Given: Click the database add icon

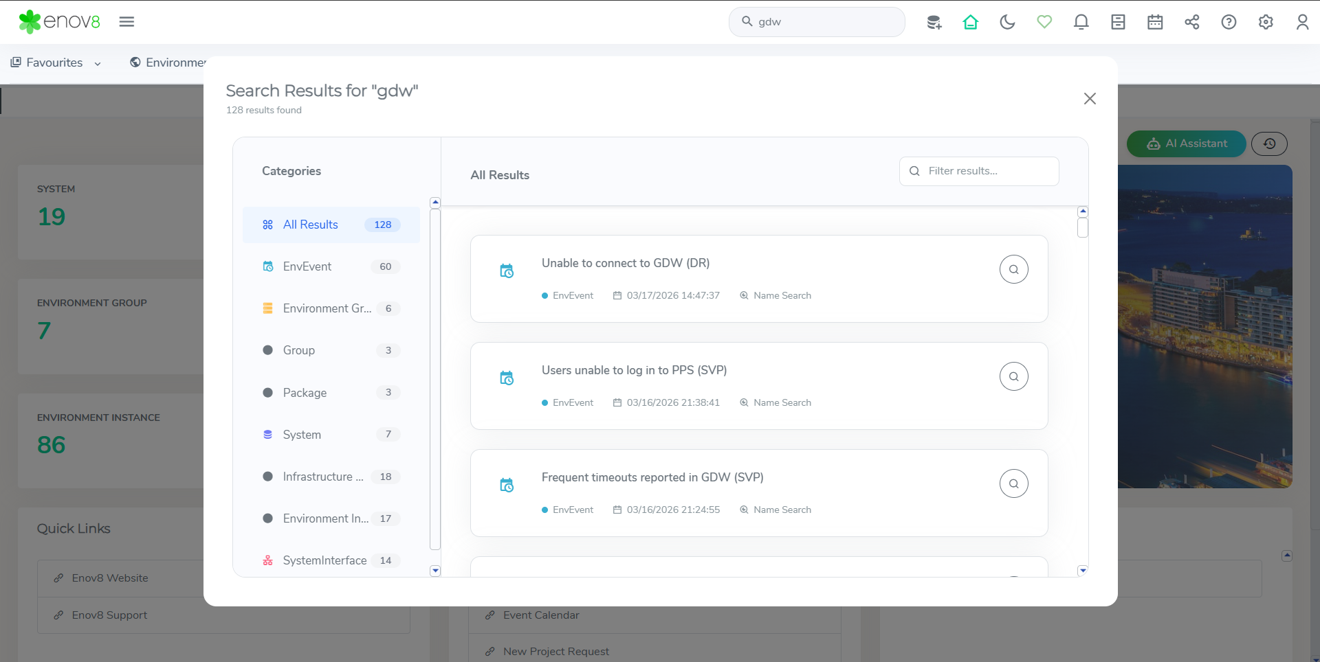Looking at the screenshot, I should click(934, 22).
